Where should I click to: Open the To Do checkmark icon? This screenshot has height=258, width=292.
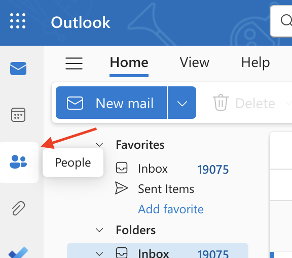point(18,253)
